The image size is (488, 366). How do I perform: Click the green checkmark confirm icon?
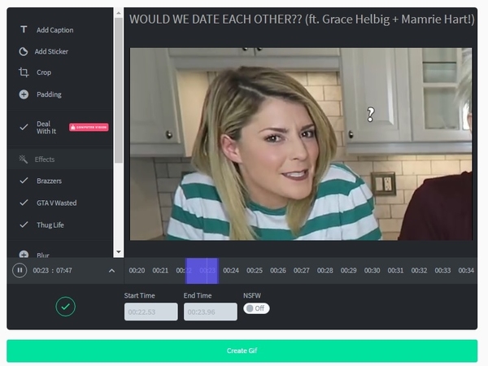[x=65, y=307]
